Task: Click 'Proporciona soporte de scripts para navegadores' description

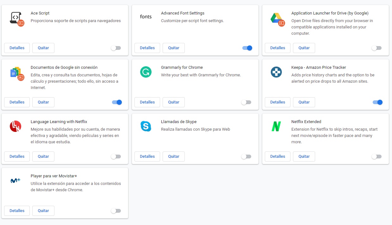Action: coord(76,21)
